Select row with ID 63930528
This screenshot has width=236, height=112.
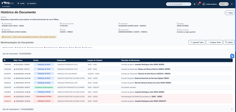click(117, 87)
